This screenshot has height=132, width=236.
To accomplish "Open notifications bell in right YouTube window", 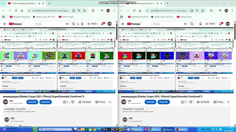I will 221,24.
